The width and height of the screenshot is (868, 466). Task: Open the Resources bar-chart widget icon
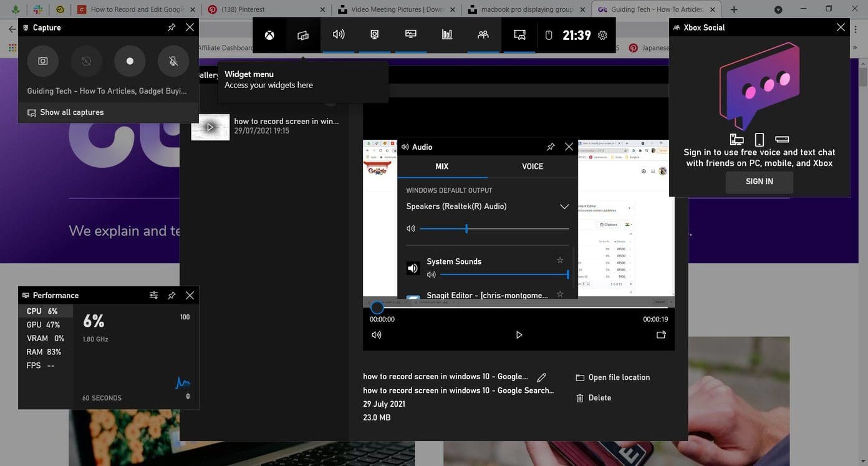coord(447,35)
